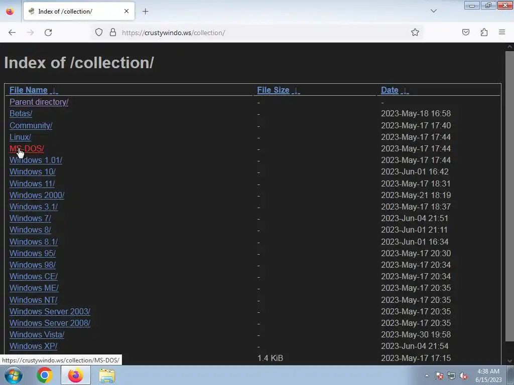Click the date 2023-Jun-04 21:54
This screenshot has height=385, width=514.
click(414, 346)
